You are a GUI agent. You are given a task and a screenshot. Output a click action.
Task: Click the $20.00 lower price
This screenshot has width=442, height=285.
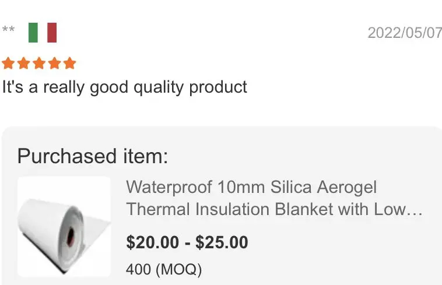pos(153,242)
